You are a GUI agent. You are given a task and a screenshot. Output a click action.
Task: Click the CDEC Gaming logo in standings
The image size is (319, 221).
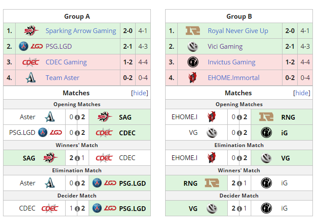click(31, 62)
